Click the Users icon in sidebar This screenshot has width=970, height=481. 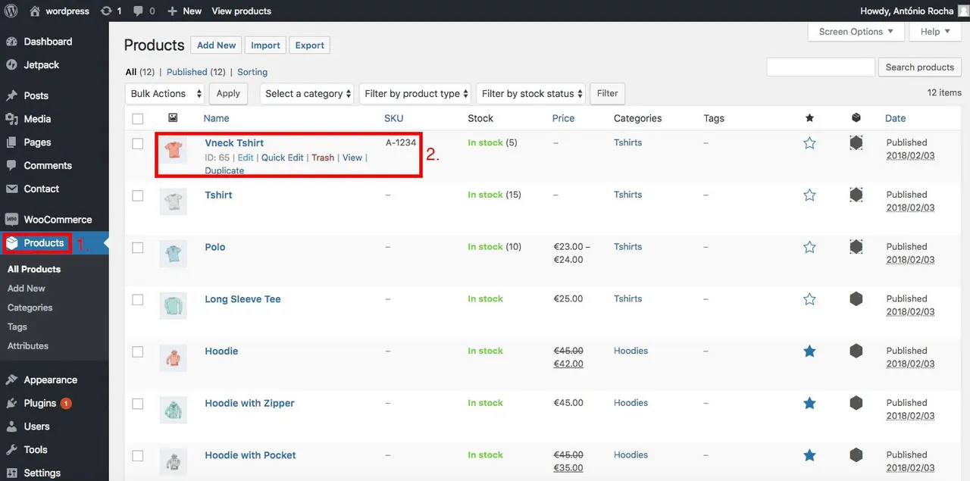(x=11, y=426)
